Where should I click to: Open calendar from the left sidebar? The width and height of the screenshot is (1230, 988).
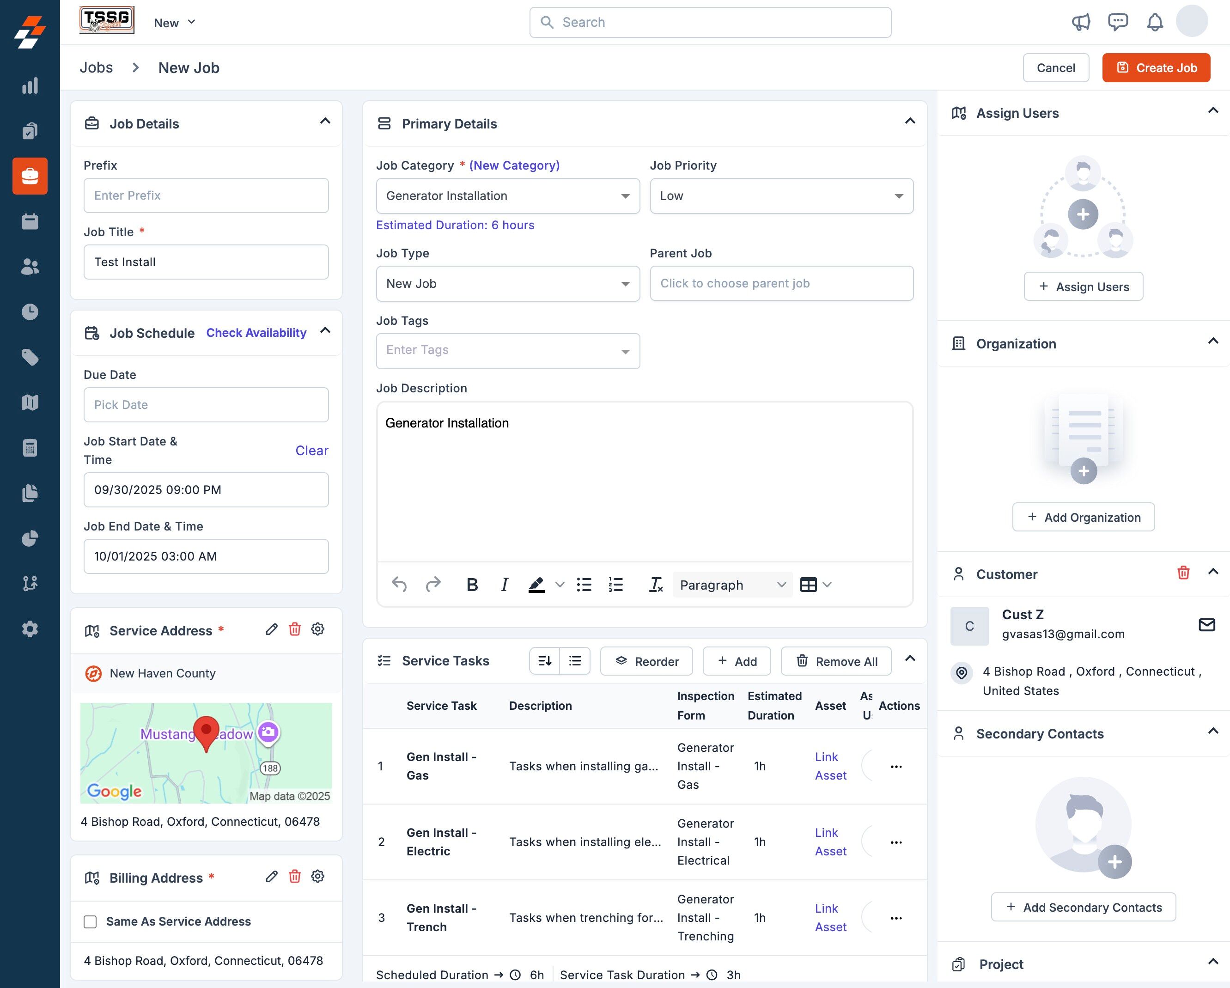point(30,221)
